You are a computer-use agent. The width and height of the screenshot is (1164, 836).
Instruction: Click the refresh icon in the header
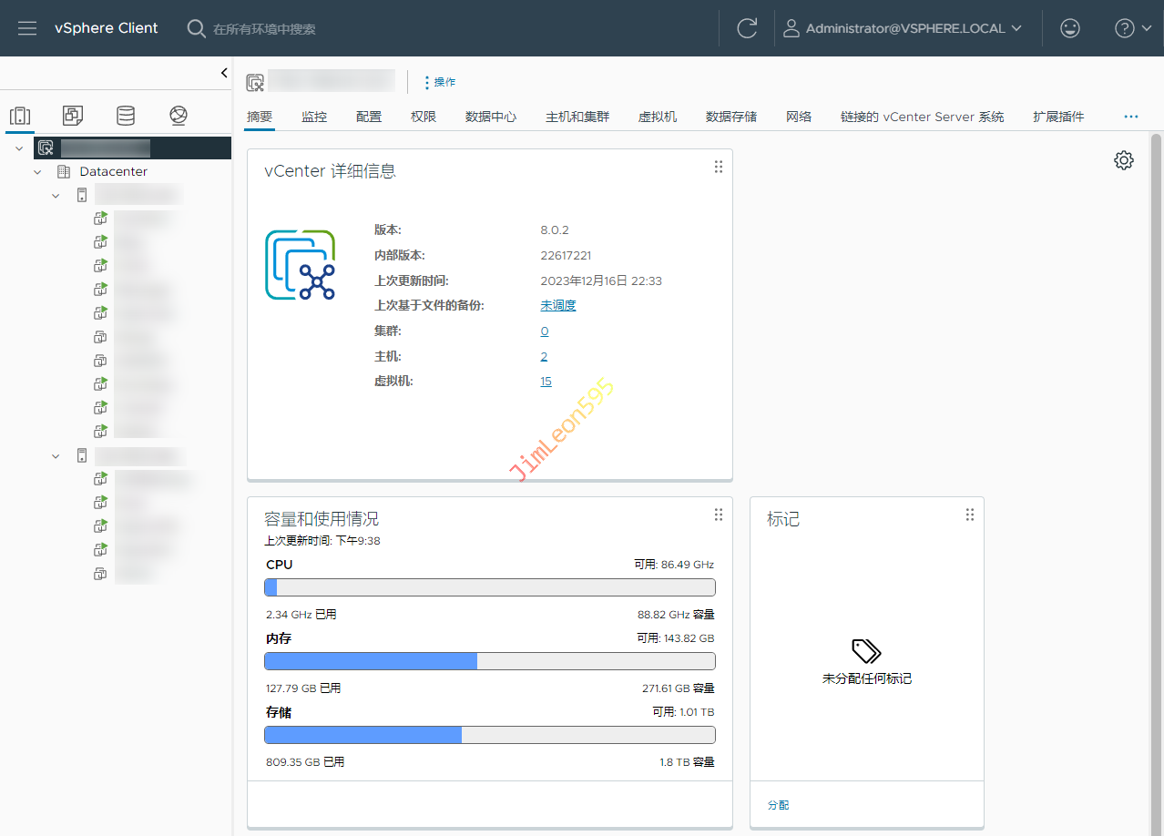tap(747, 28)
